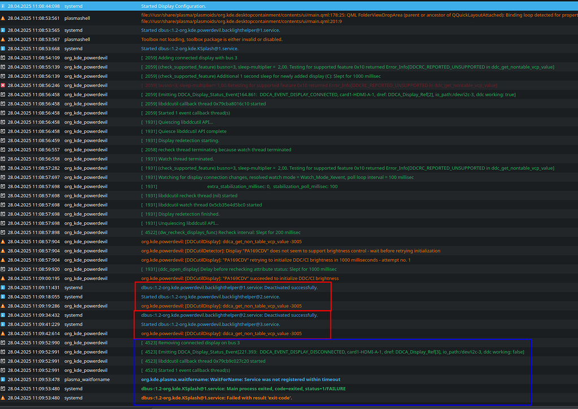Click info icon beside 'Started Display Configuration'
578x409 pixels.
tap(3, 6)
